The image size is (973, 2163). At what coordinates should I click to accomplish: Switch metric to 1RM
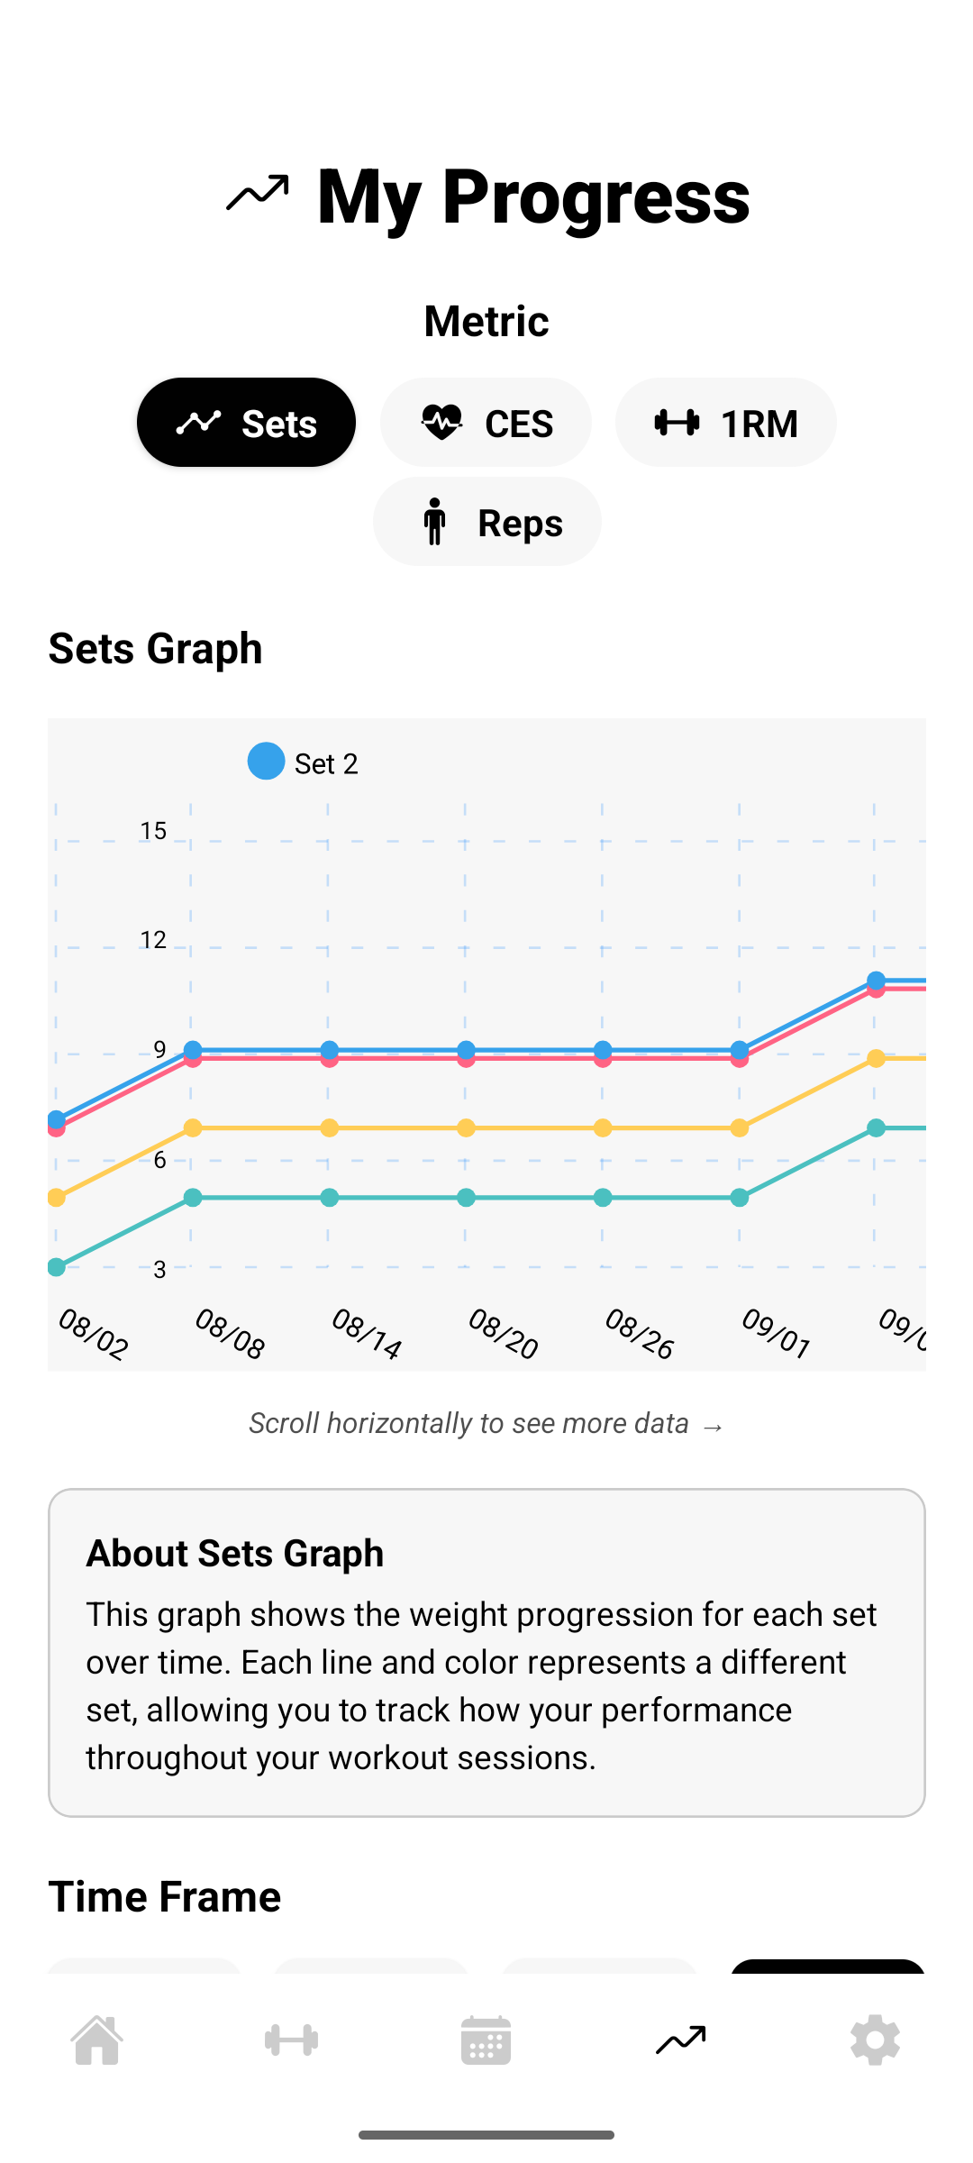pos(725,423)
